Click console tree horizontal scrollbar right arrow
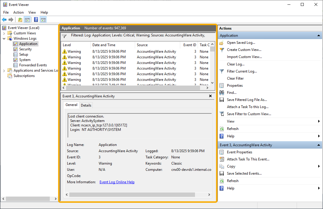The image size is (323, 209). 55,199
